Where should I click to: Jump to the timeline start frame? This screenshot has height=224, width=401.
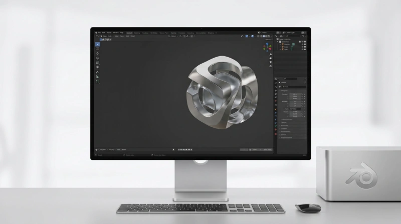(x=178, y=150)
